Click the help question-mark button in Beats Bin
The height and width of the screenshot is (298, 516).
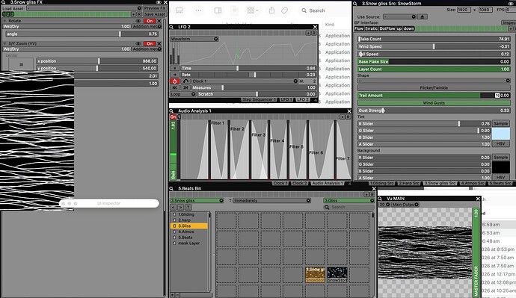[x=188, y=208]
